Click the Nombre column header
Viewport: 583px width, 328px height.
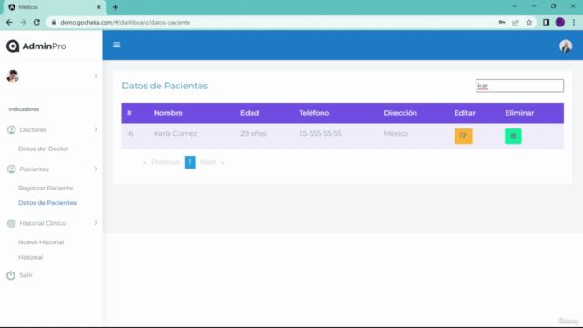click(x=168, y=113)
